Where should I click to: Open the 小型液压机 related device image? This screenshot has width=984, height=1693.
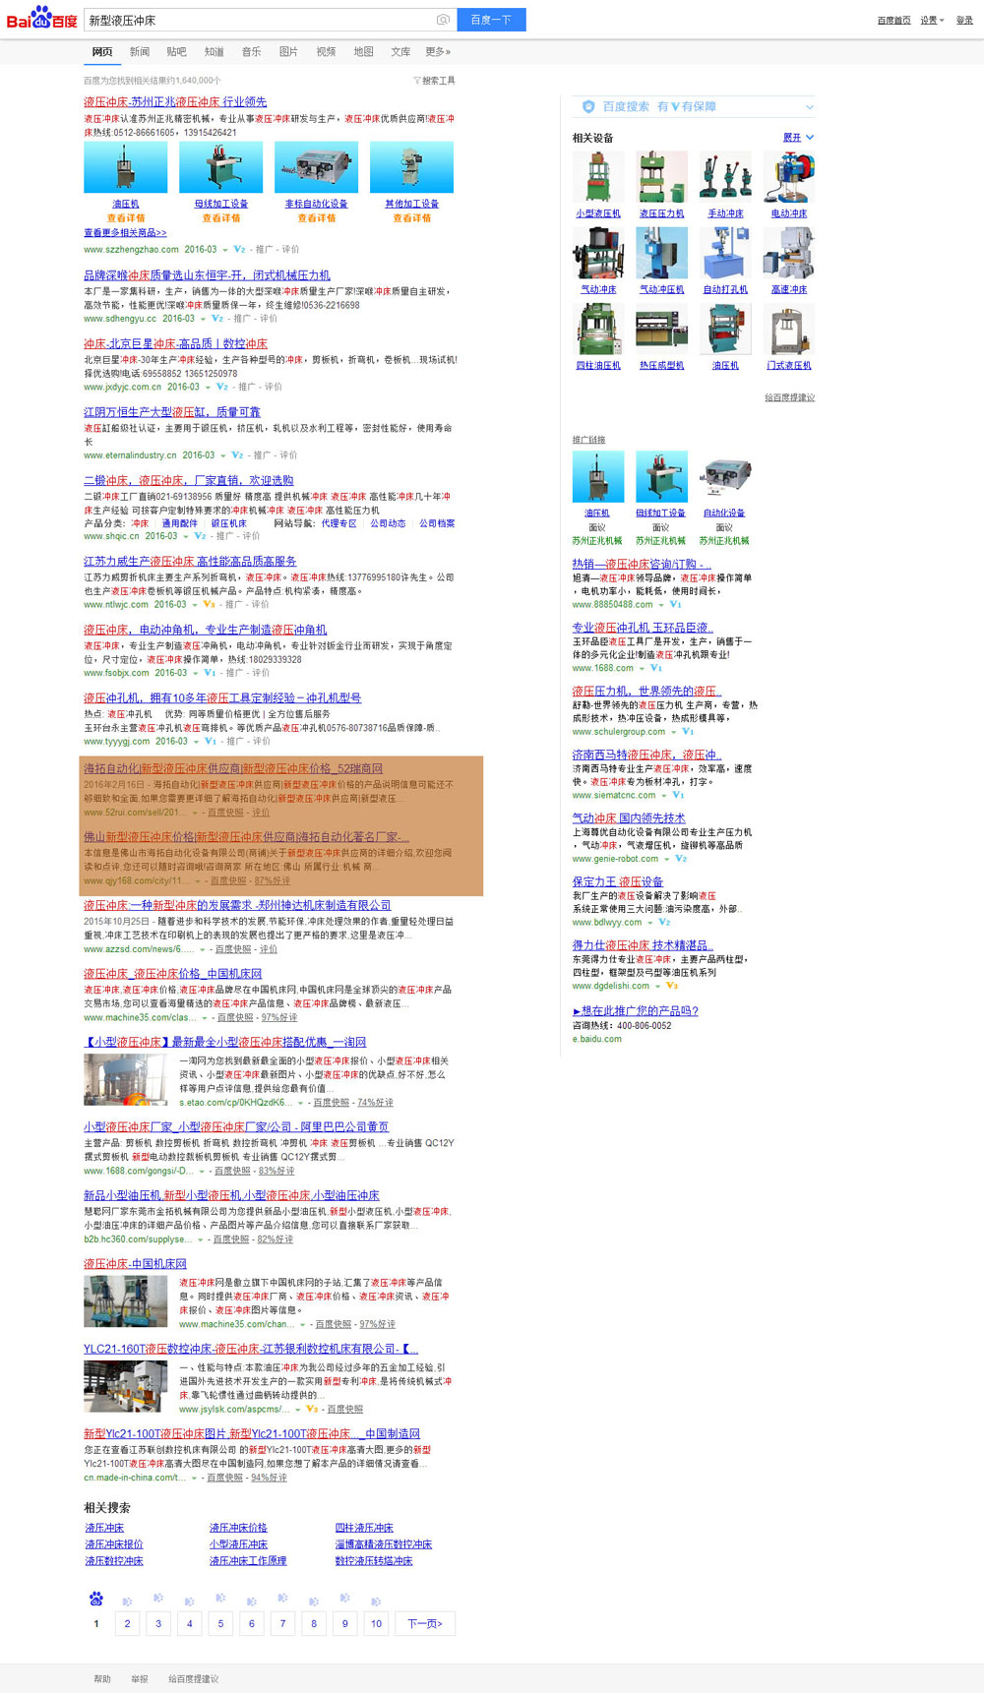[x=598, y=177]
